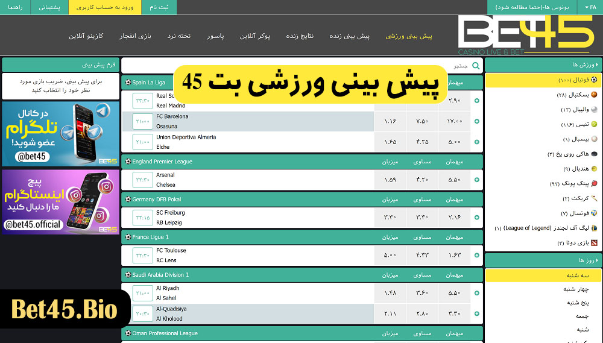Open the Telegram channel banner

click(60, 133)
